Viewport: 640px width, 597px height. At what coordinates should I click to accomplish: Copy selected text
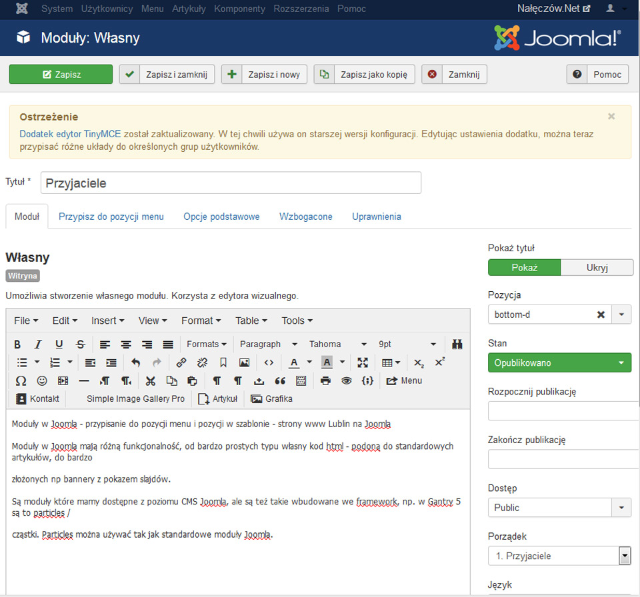[171, 380]
